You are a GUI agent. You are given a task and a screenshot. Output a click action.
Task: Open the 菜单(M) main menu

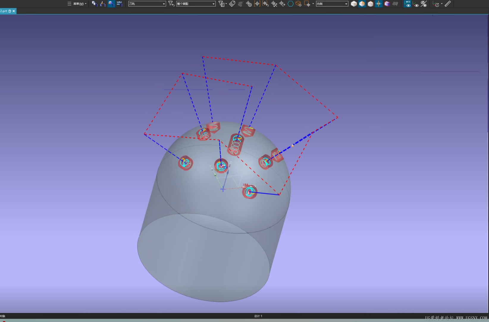[79, 4]
